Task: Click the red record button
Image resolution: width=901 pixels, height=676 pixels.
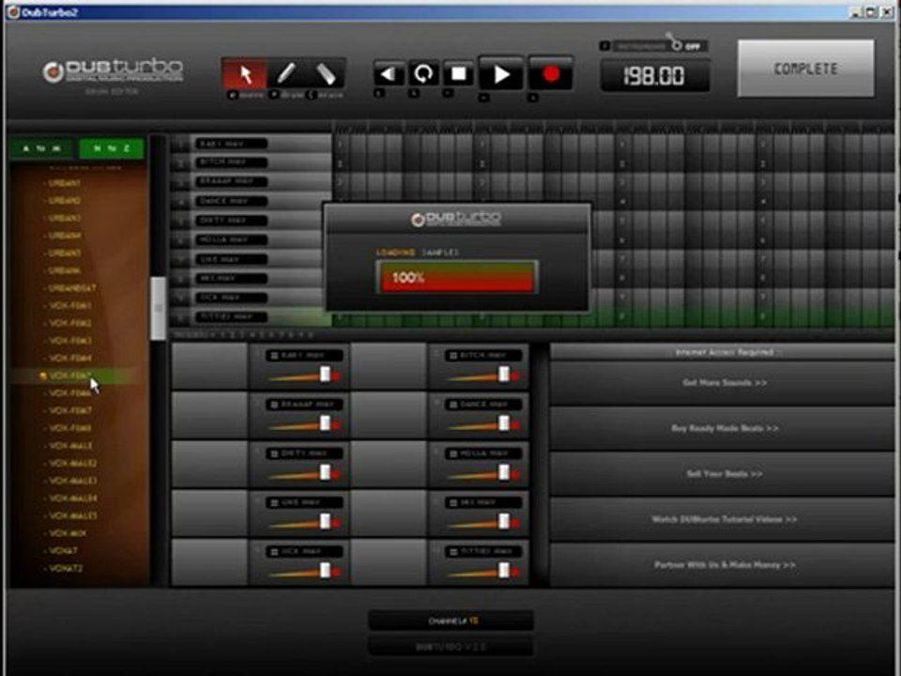Action: click(551, 74)
